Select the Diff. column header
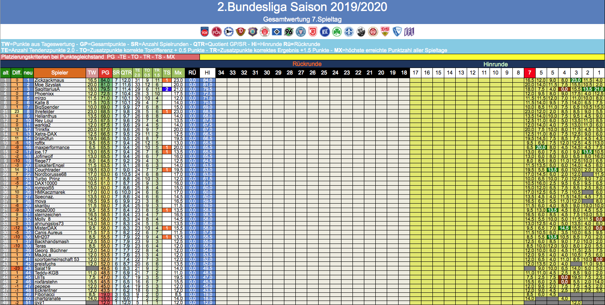This screenshot has height=305, width=605. point(17,72)
